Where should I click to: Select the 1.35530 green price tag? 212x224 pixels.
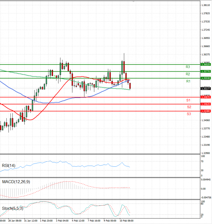(206, 78)
